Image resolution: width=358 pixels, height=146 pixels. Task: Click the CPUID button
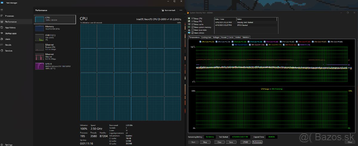(x=245, y=142)
